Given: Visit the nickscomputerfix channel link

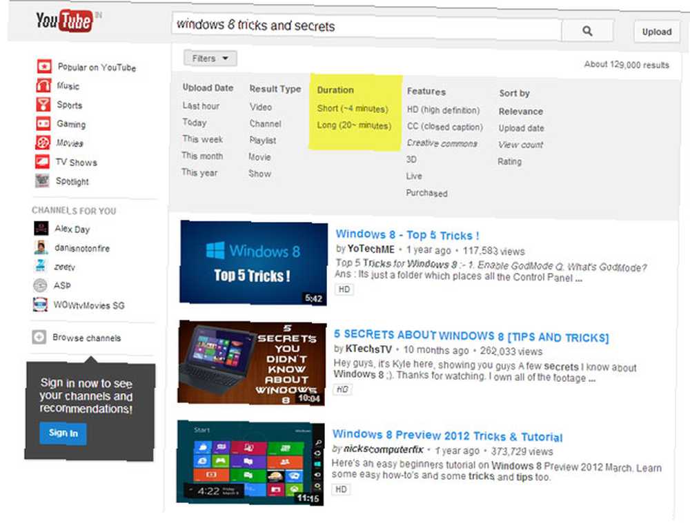Looking at the screenshot, I should pos(383,449).
